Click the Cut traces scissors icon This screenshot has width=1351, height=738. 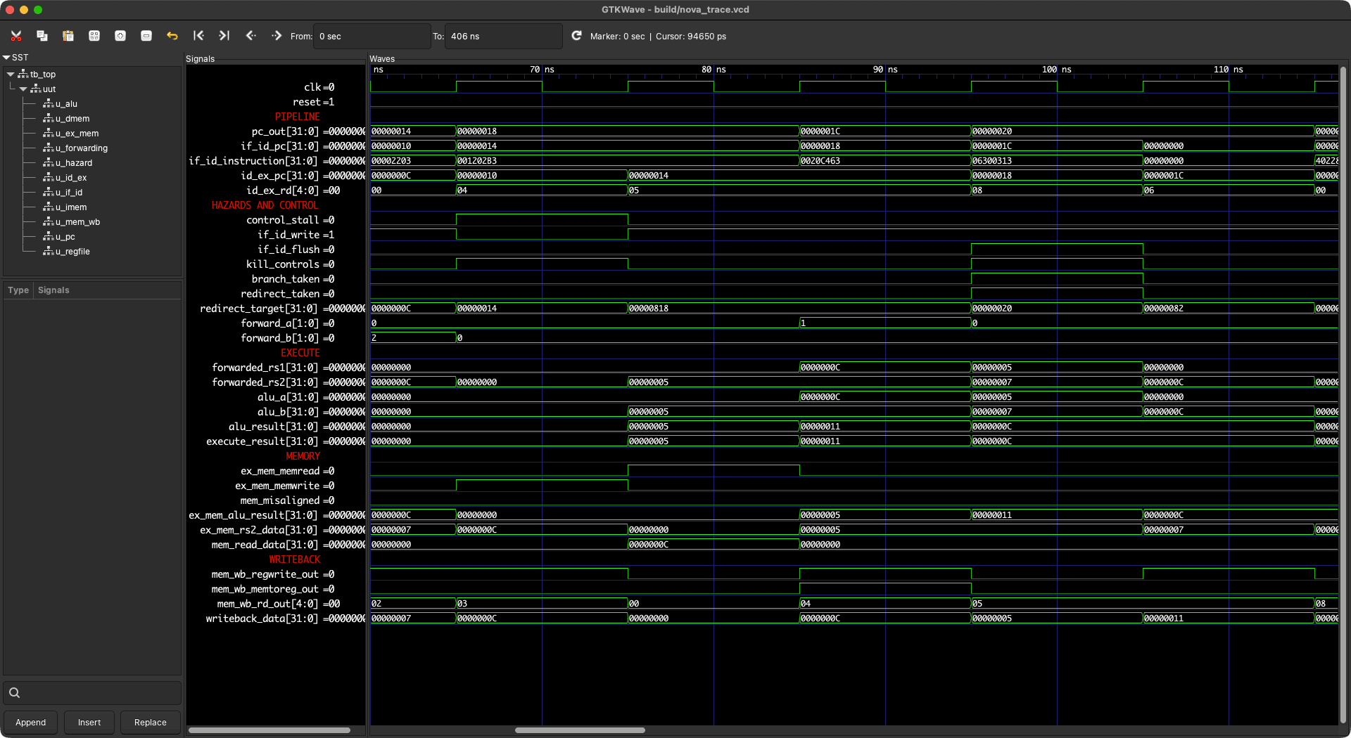pos(16,36)
